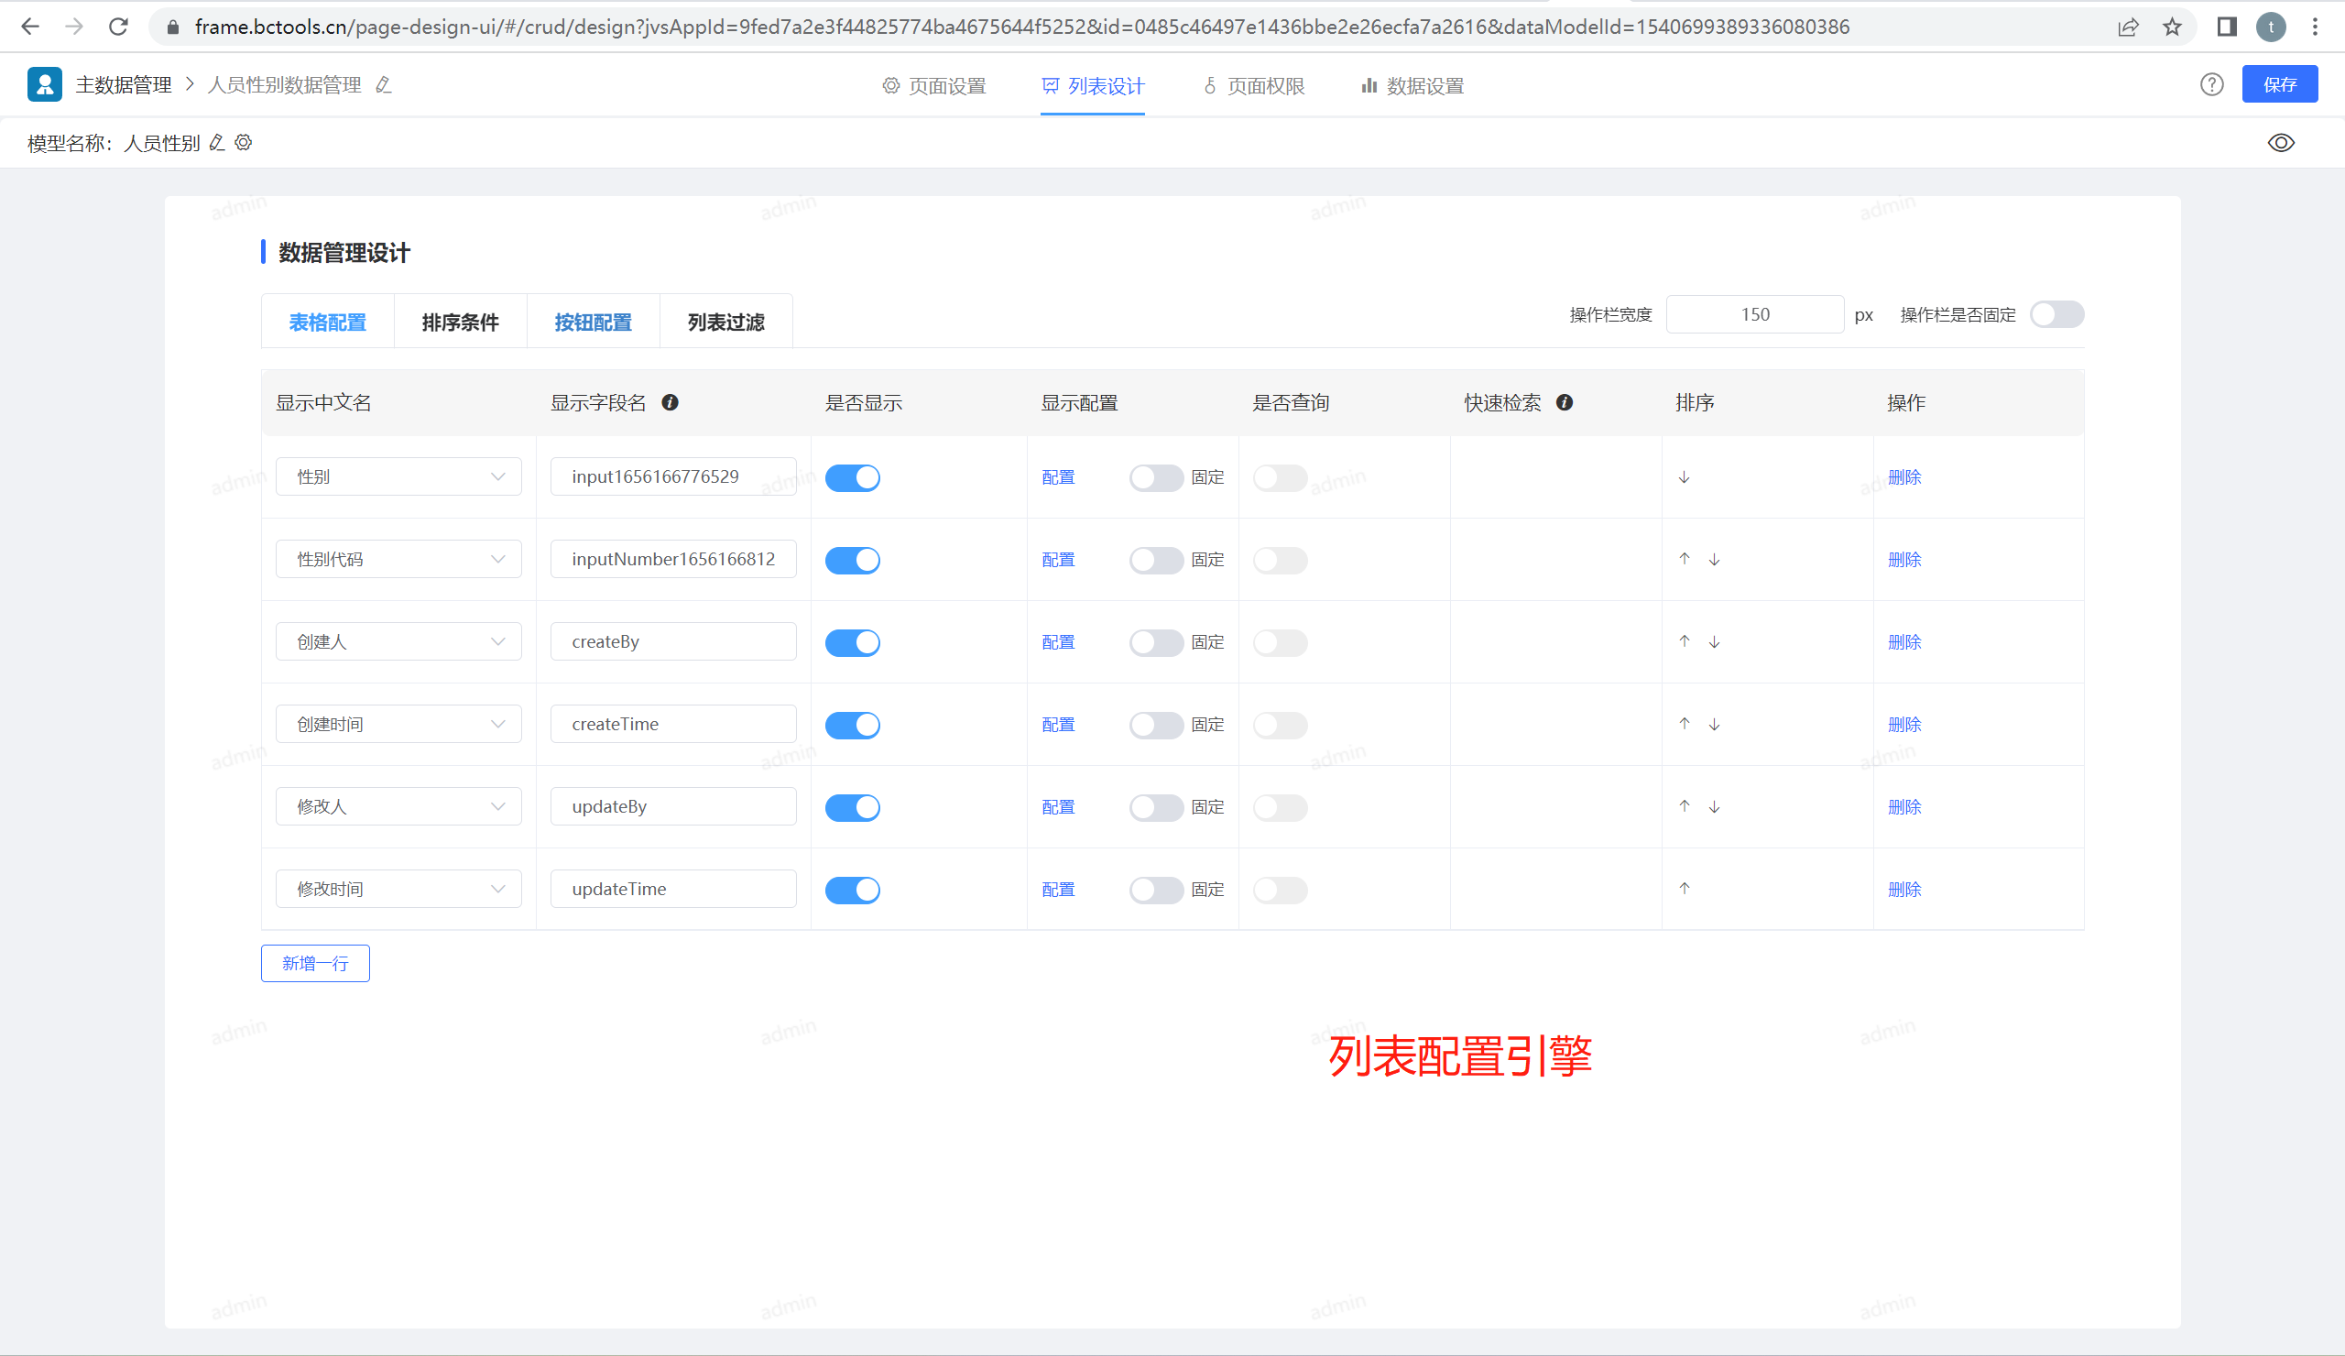The width and height of the screenshot is (2345, 1356).
Task: Open browser side panel icon
Action: pos(2227,26)
